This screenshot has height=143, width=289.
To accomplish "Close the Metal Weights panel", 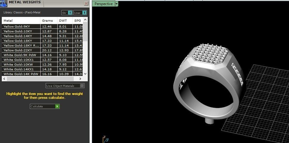I will (86, 3).
